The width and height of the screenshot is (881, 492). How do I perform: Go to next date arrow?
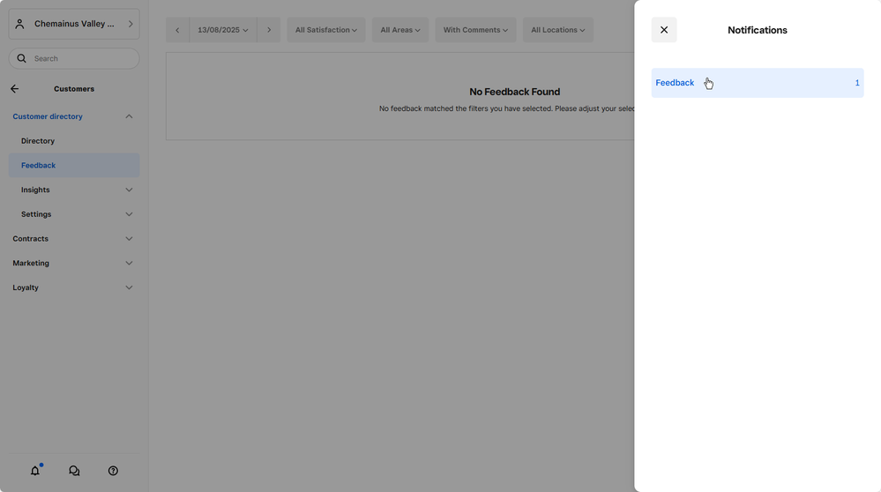coord(269,30)
